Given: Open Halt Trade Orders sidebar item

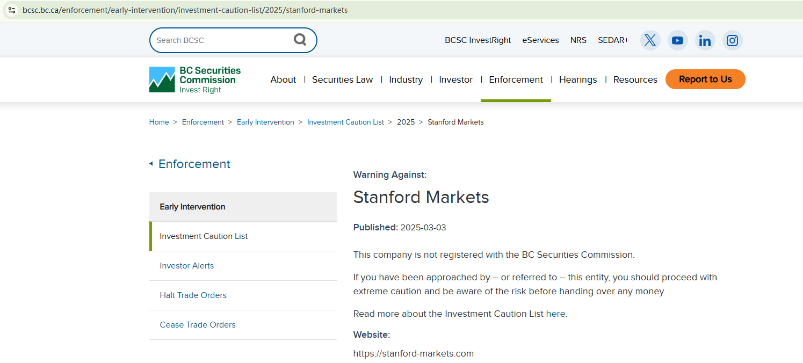Looking at the screenshot, I should (x=193, y=295).
